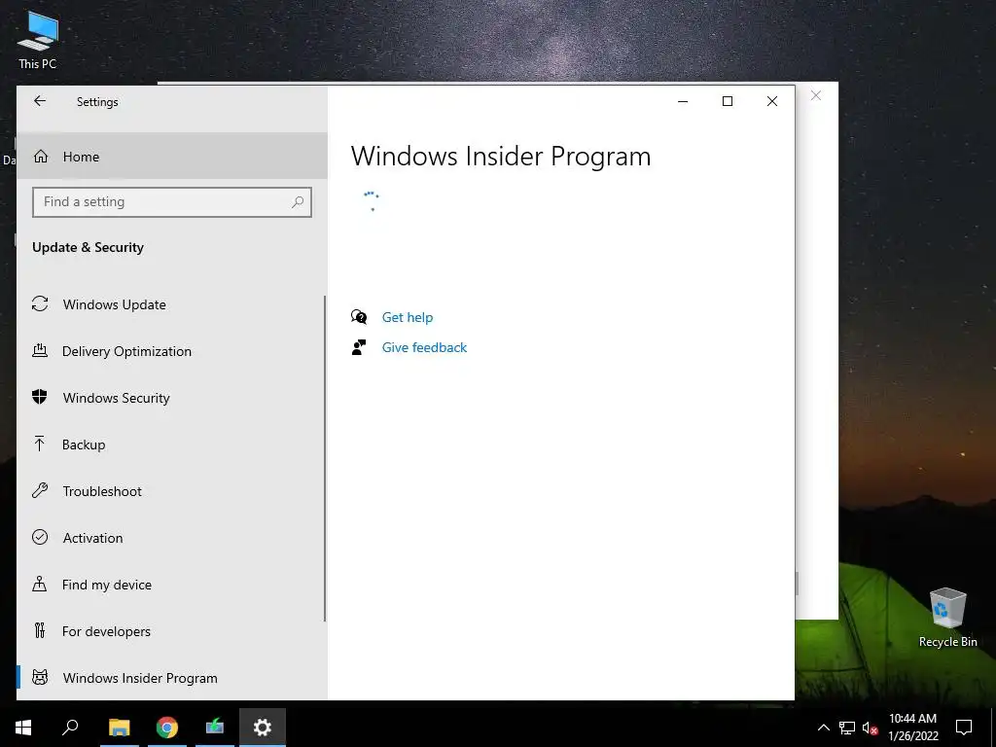Viewport: 996px width, 747px height.
Task: Open Find my device
Action: 170,585
